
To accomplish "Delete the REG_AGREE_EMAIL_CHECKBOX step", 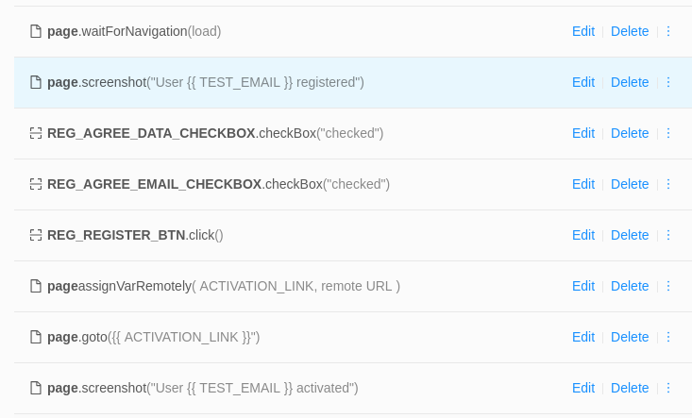I will (x=630, y=184).
